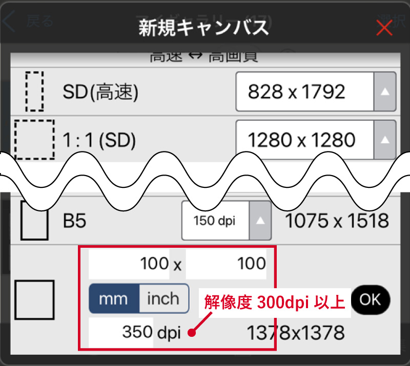Expand the 1280 x 1280 size dropdown arrow

[385, 140]
